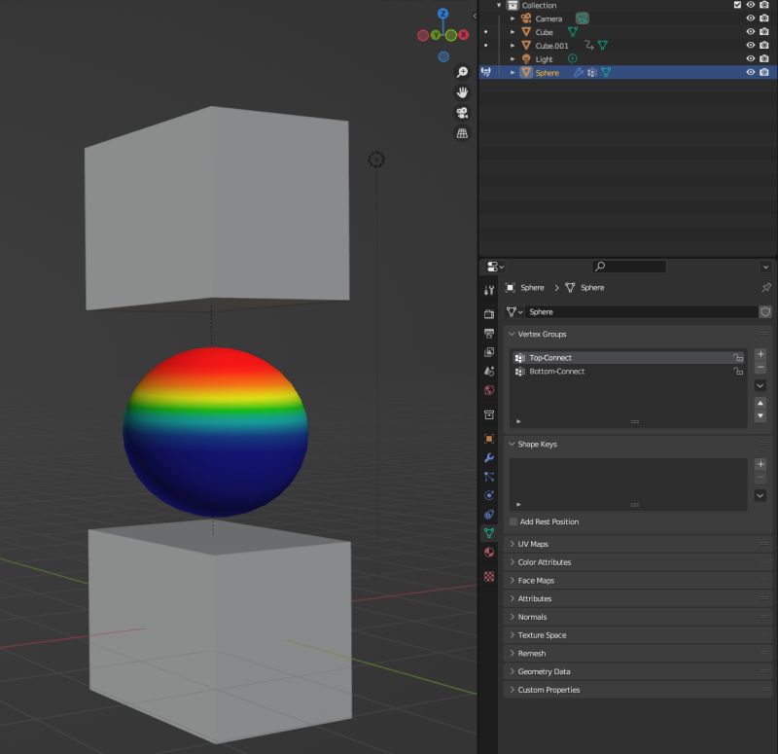778x754 pixels.
Task: Toggle the Collection checkbox in the outliner
Action: click(736, 6)
